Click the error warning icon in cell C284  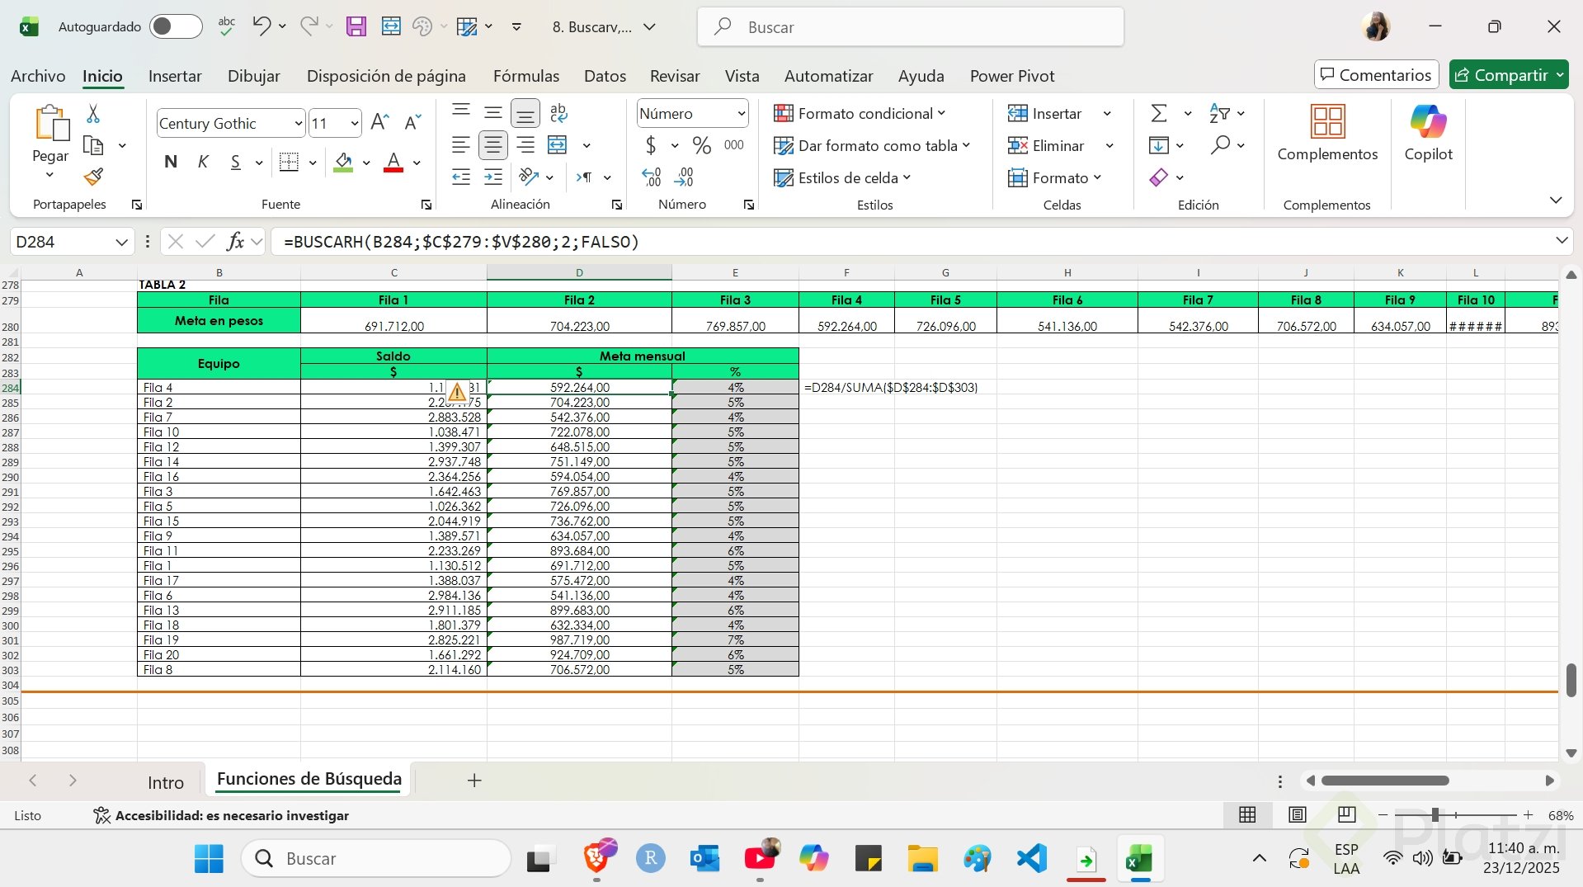tap(457, 392)
